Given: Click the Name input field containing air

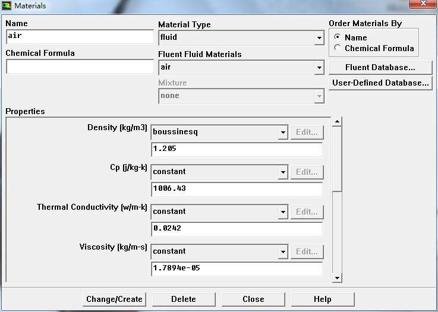Looking at the screenshot, I should click(x=80, y=37).
